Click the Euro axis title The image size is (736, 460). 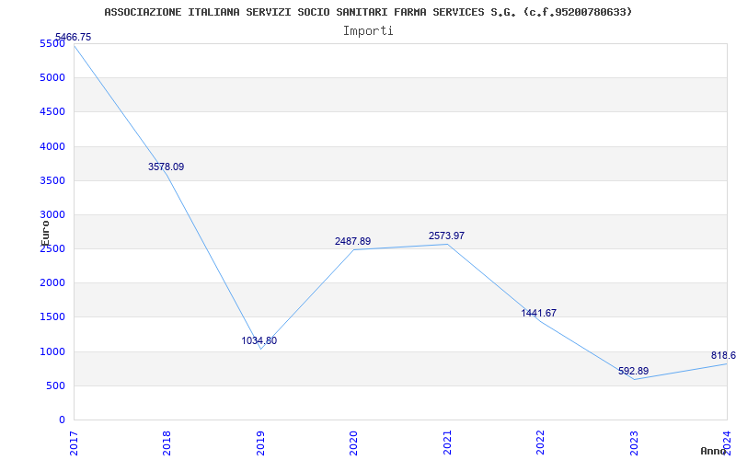point(45,233)
